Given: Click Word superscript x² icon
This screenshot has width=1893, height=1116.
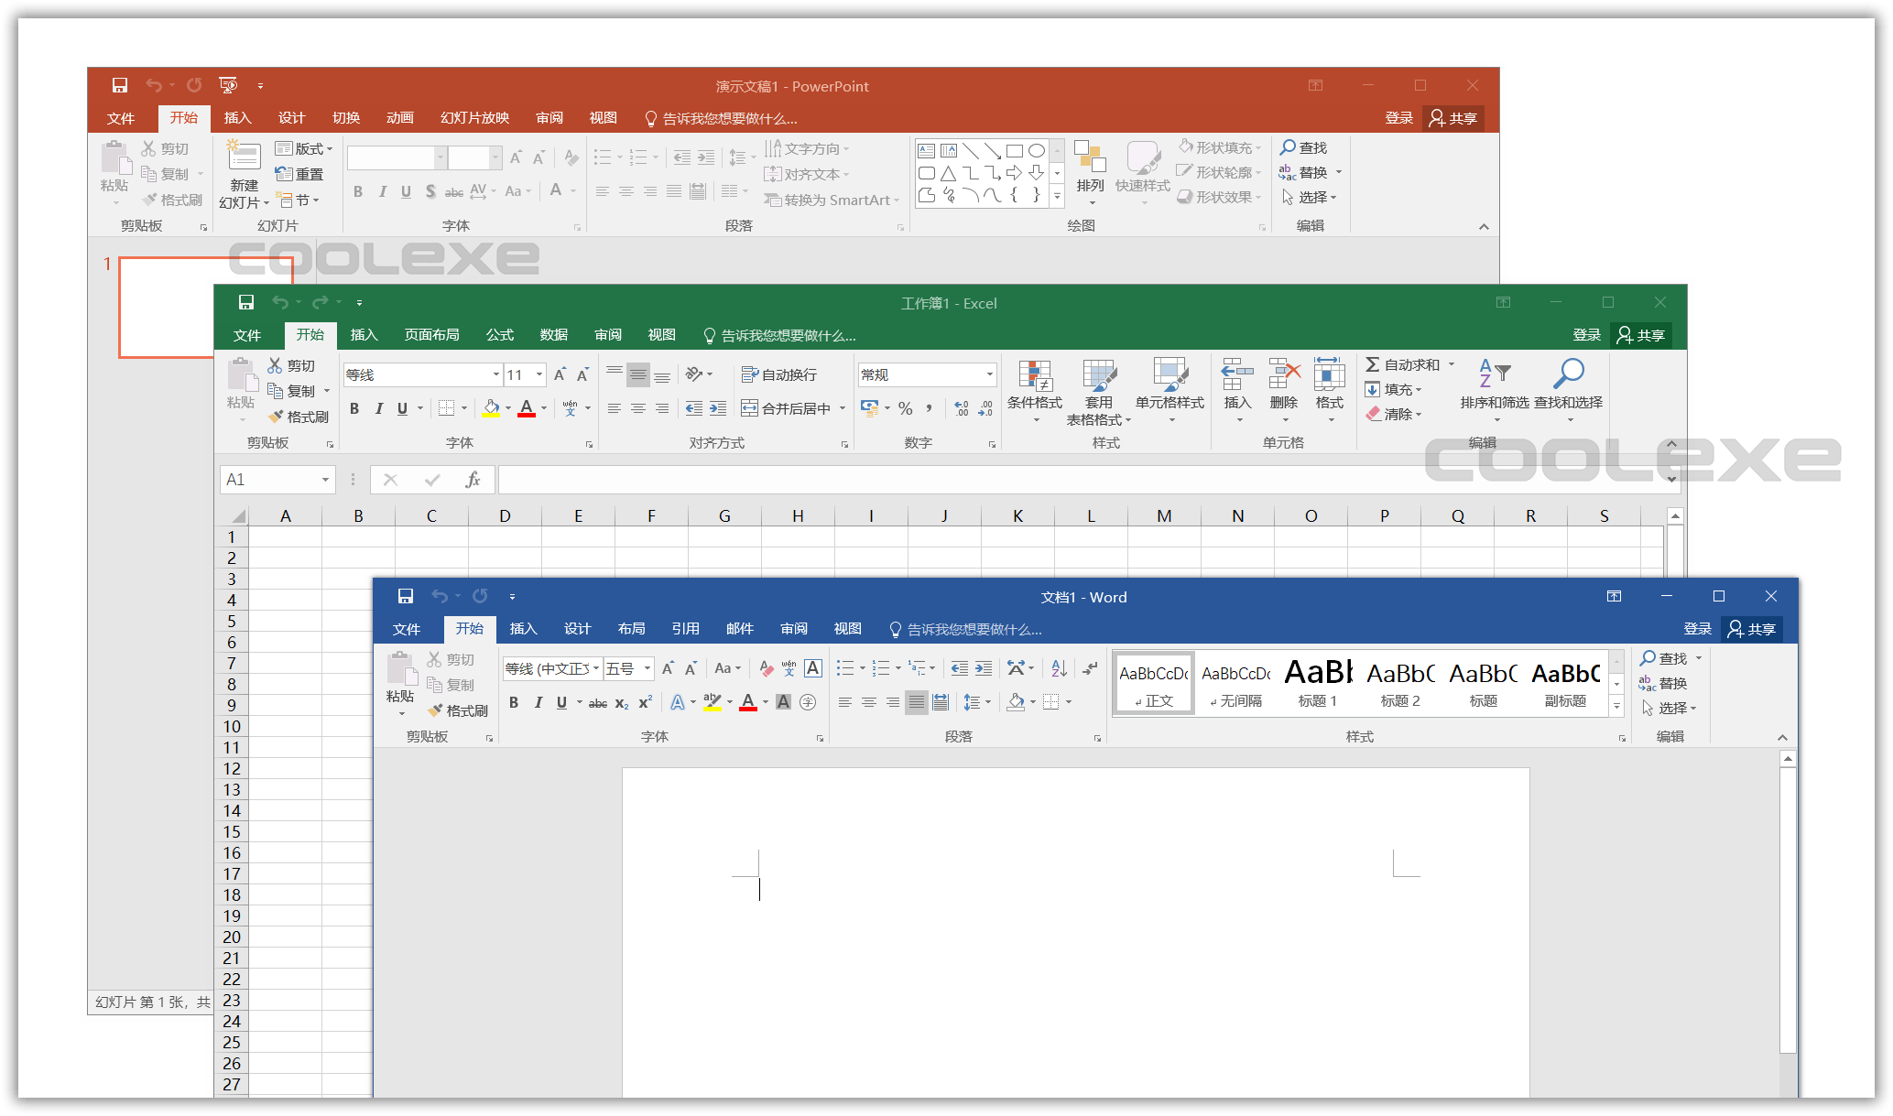Looking at the screenshot, I should click(x=646, y=702).
